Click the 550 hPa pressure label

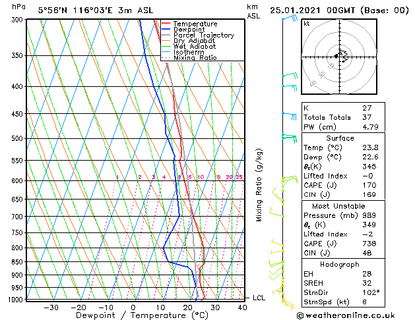point(18,161)
